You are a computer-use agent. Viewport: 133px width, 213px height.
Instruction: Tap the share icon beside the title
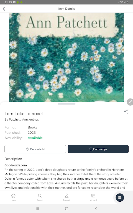click(x=126, y=111)
